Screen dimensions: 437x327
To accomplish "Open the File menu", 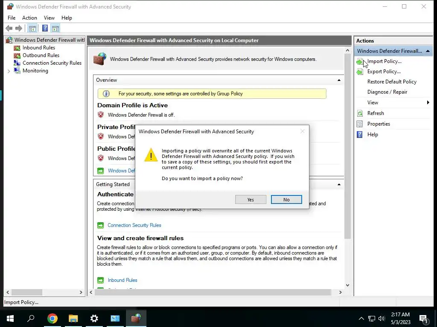I will (12, 18).
